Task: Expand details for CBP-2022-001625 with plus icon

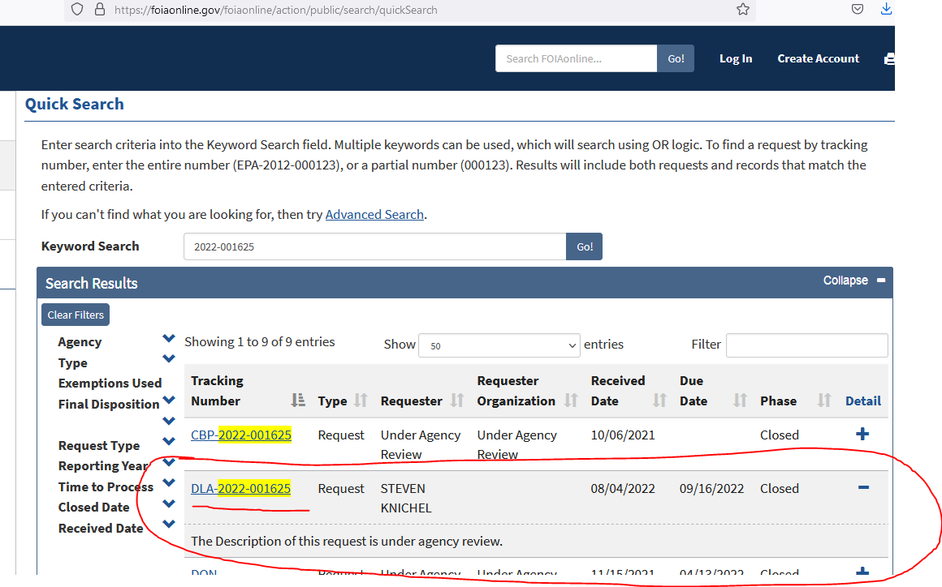Action: (862, 434)
